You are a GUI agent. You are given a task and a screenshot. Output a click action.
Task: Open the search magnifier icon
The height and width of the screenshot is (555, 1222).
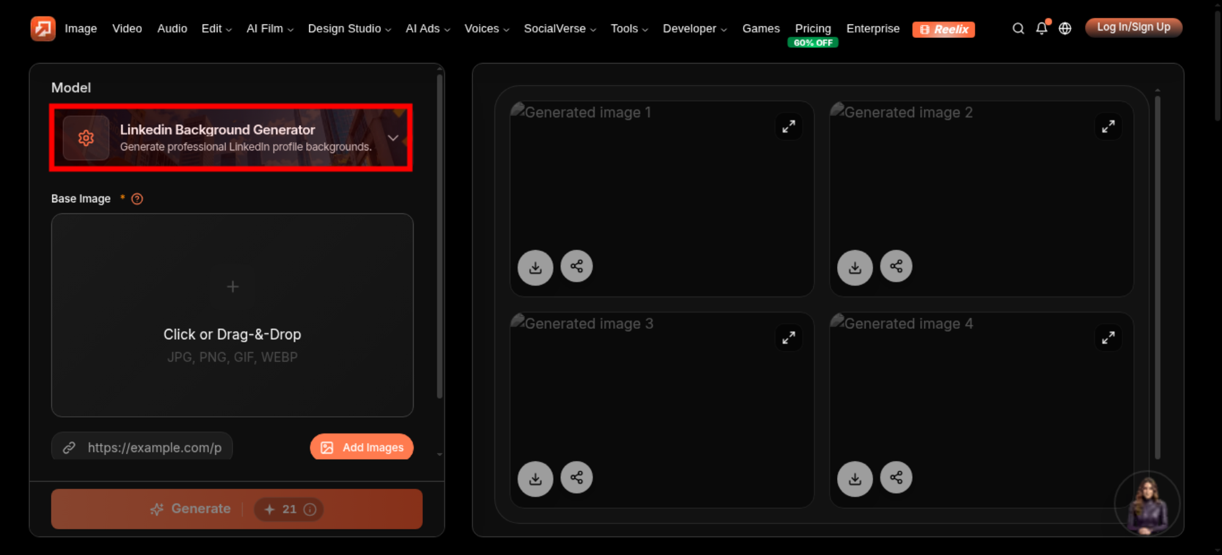pyautogui.click(x=1018, y=29)
